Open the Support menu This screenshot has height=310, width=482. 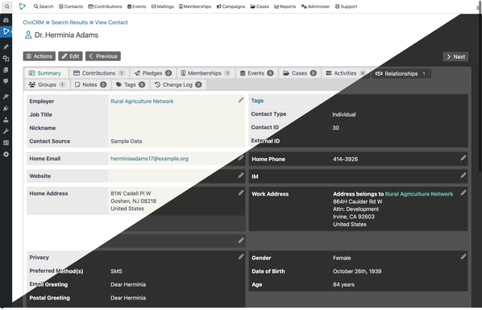346,6
